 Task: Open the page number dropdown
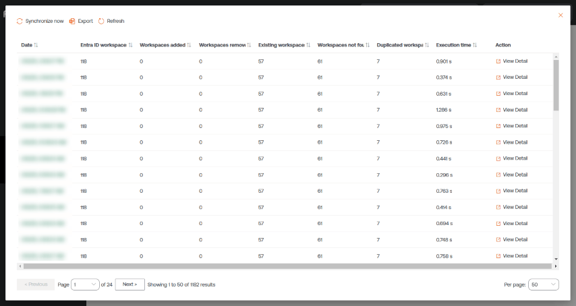coord(85,284)
